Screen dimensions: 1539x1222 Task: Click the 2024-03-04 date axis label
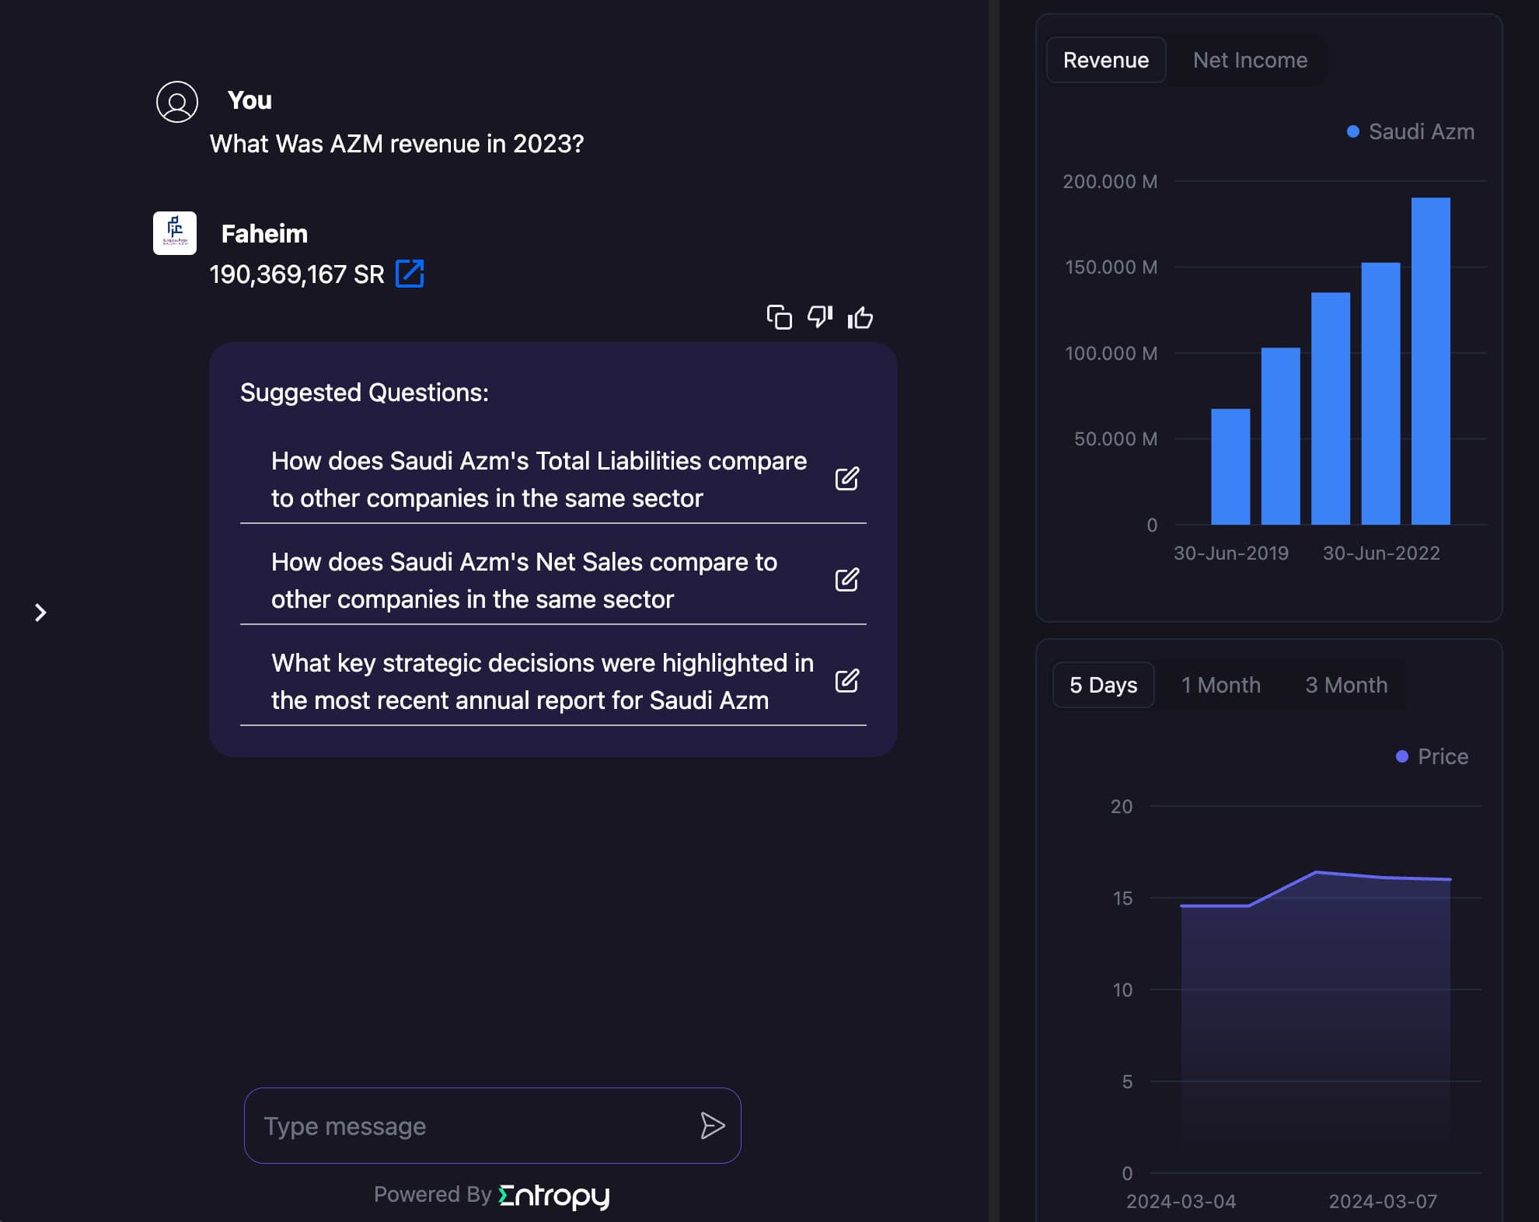coord(1181,1201)
